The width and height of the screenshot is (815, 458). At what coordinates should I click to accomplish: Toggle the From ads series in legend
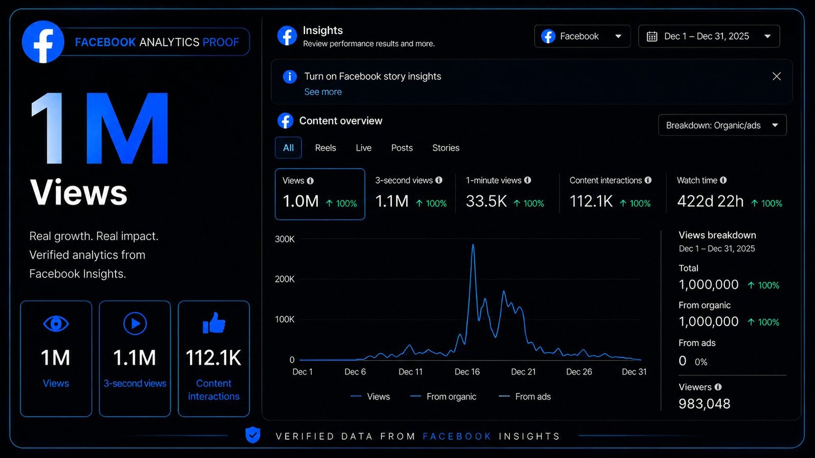[x=525, y=396]
